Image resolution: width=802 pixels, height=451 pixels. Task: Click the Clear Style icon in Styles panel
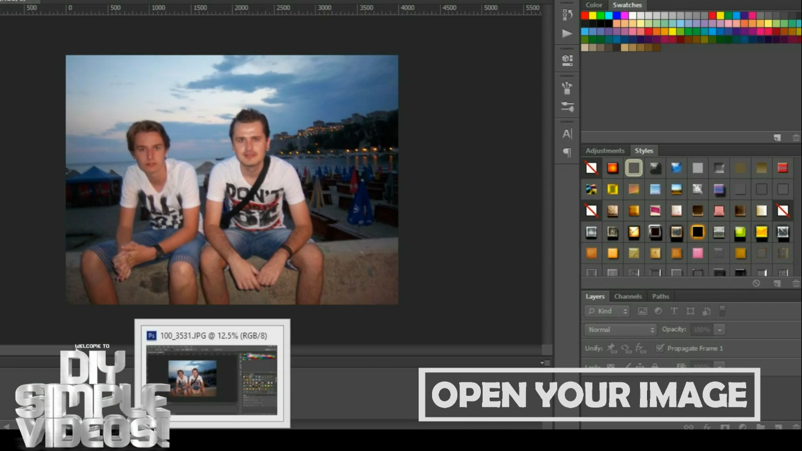756,283
